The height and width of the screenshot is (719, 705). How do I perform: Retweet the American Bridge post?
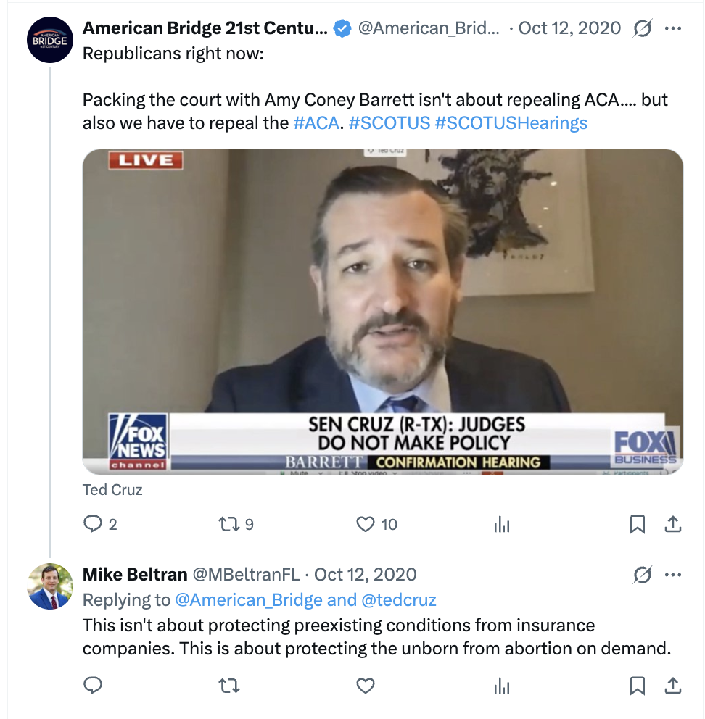[x=228, y=523]
